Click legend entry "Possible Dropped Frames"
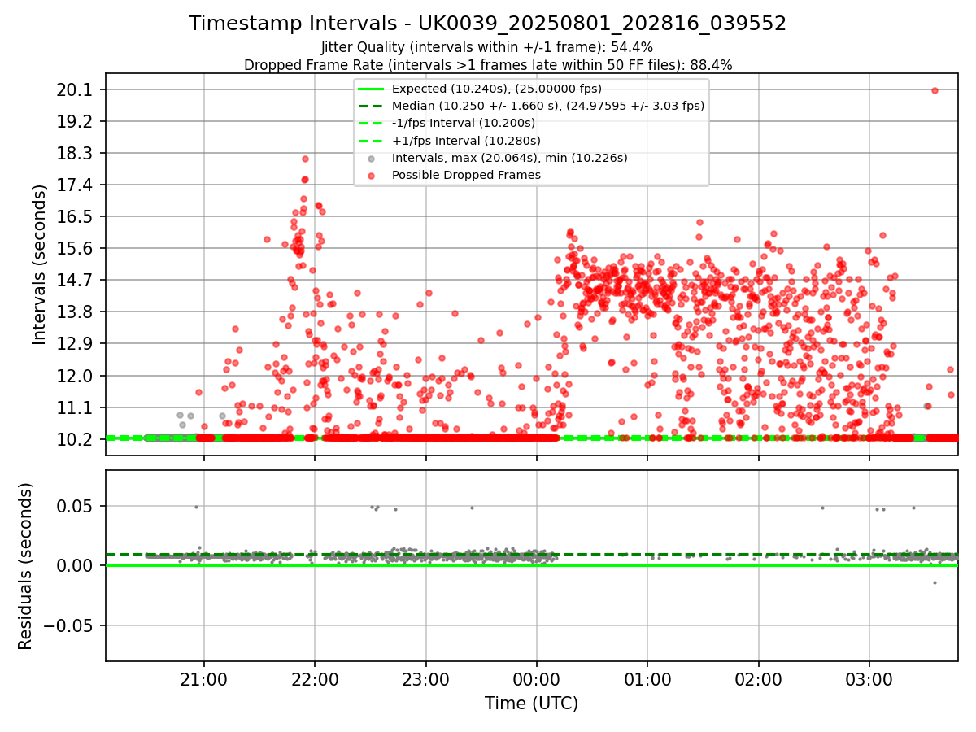This screenshot has width=976, height=732. pos(466,175)
